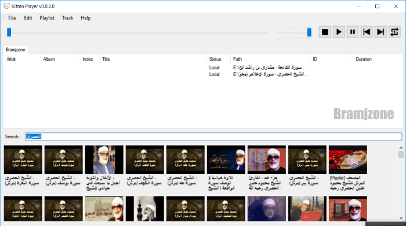This screenshot has height=226, width=406.
Task: Sort playlist by the Path column
Action: (x=270, y=59)
